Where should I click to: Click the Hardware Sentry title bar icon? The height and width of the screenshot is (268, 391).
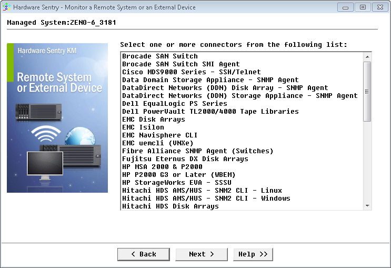tap(6, 7)
